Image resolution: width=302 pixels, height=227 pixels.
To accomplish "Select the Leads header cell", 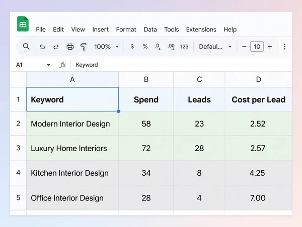I will pos(199,99).
